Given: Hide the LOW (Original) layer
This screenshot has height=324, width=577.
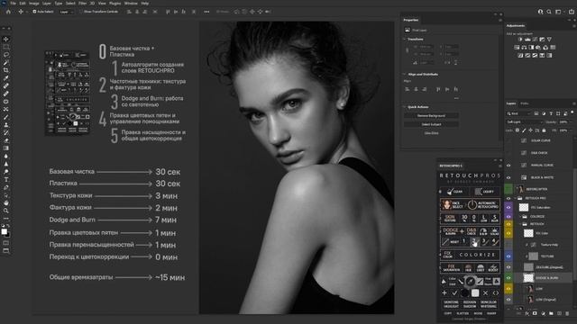Looking at the screenshot, I should (508, 300).
